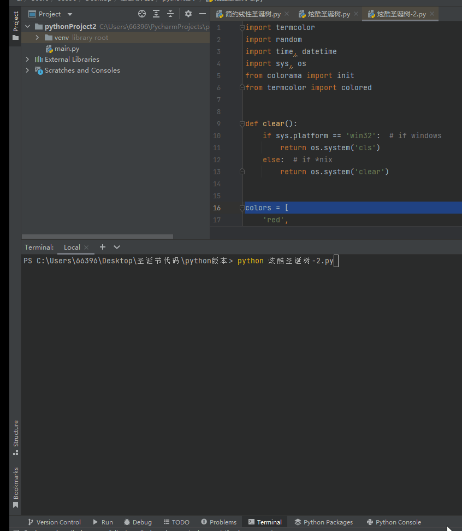
Task: Open Project panel settings gear
Action: click(x=188, y=14)
